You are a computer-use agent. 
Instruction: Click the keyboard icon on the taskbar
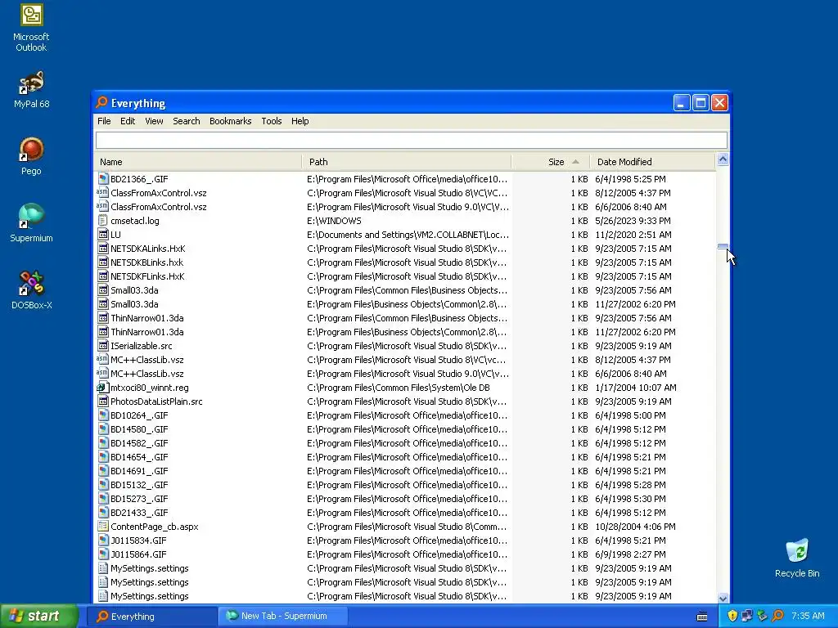click(x=702, y=617)
